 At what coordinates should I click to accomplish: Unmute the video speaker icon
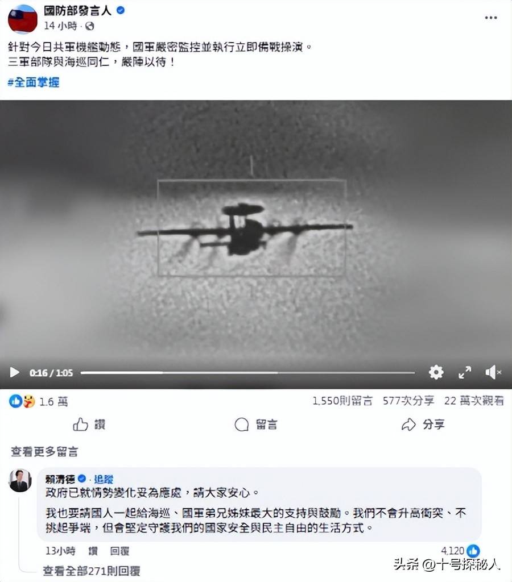(493, 372)
